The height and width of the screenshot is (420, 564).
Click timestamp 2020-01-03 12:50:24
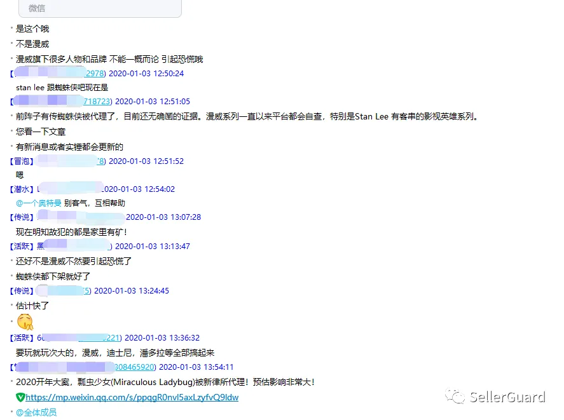click(146, 73)
